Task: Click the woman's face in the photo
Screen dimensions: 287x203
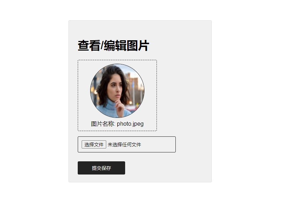Action: (116, 87)
